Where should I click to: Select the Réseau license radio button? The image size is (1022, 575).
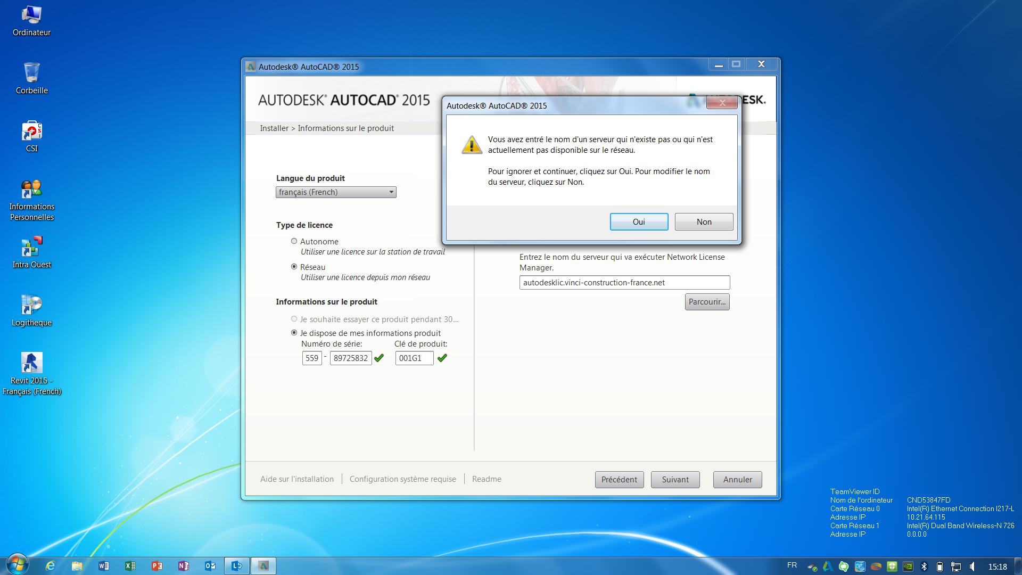click(x=294, y=267)
